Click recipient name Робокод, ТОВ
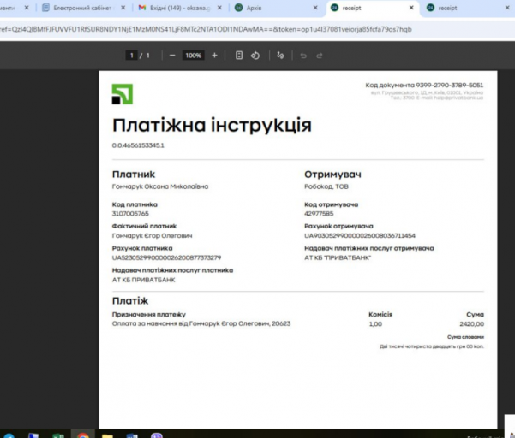This screenshot has height=438, width=515. pos(326,186)
